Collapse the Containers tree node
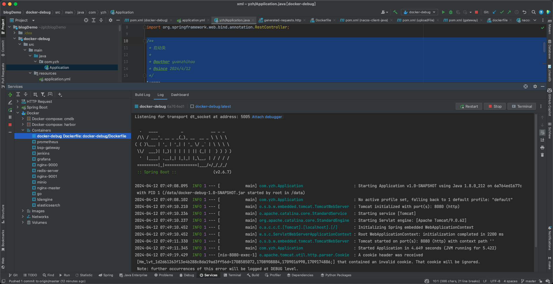Viewport: 553px width, 284px height. [x=23, y=130]
